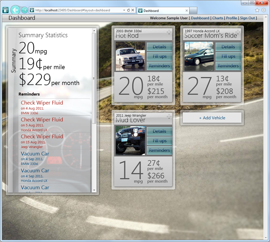Viewport: 270px width, 242px height.
Task: Click the white BMW 330xi photo
Action: (130, 56)
